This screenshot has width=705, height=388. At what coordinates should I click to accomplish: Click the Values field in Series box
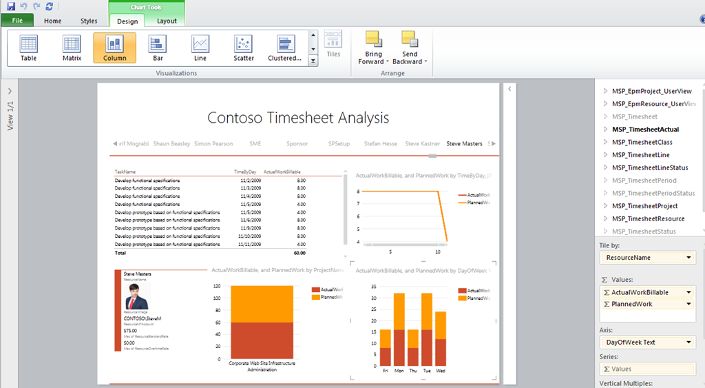(647, 369)
